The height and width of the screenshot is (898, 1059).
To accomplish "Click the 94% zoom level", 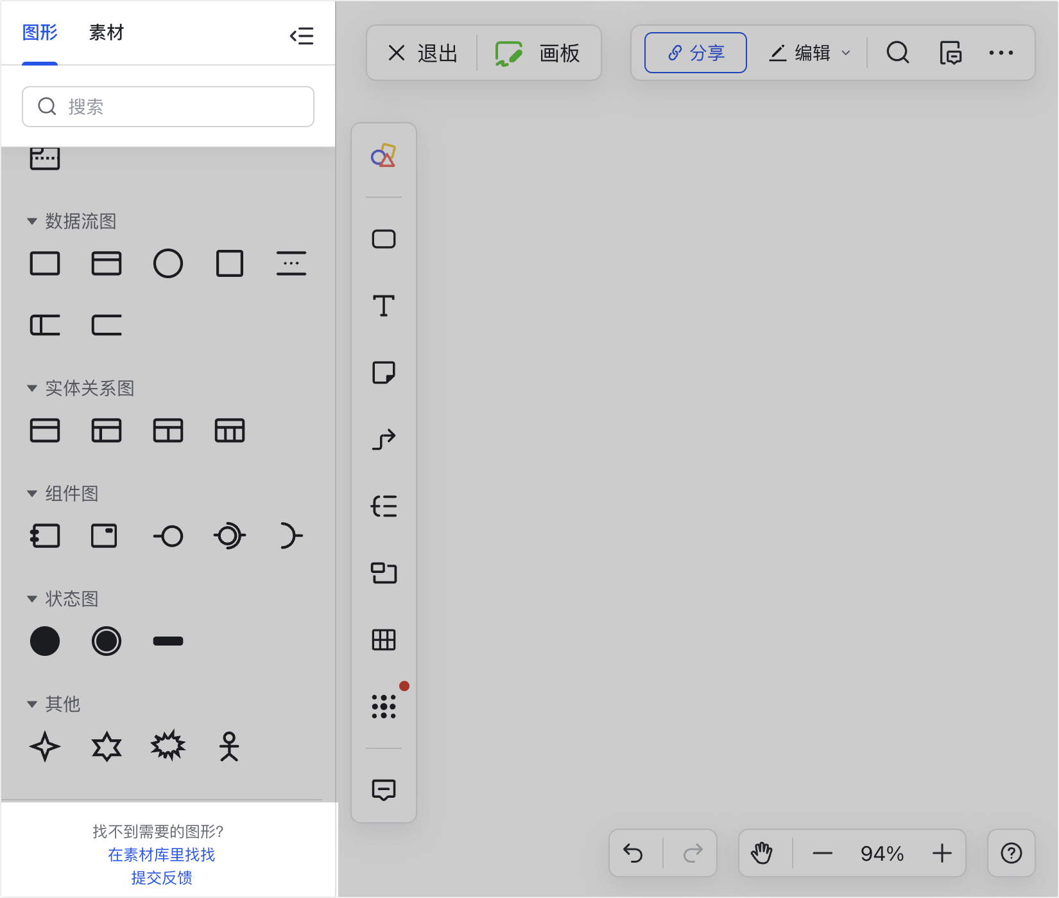I will point(882,854).
